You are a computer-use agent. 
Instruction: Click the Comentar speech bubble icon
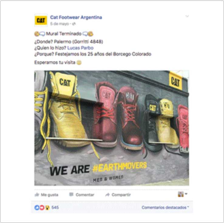point(71,194)
